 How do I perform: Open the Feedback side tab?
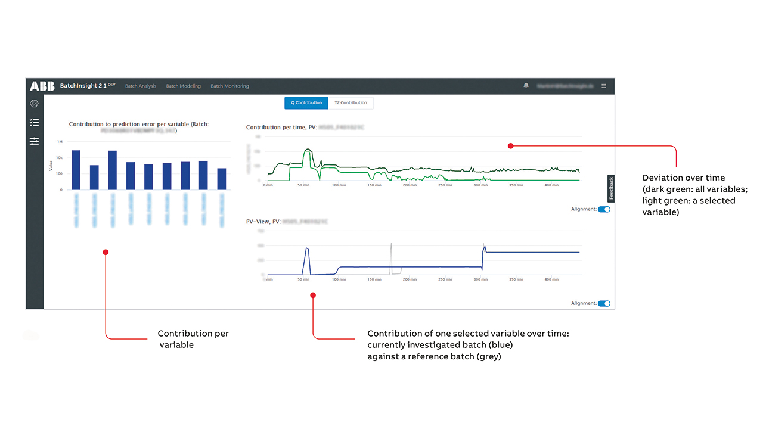pyautogui.click(x=611, y=188)
